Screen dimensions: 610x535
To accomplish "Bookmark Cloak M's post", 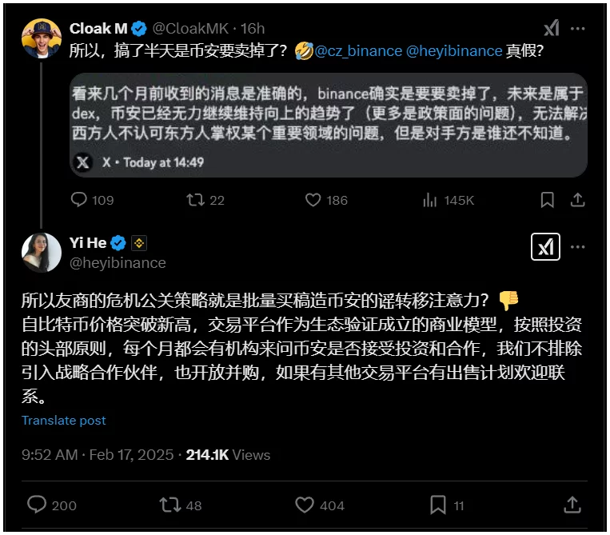I will click(547, 200).
